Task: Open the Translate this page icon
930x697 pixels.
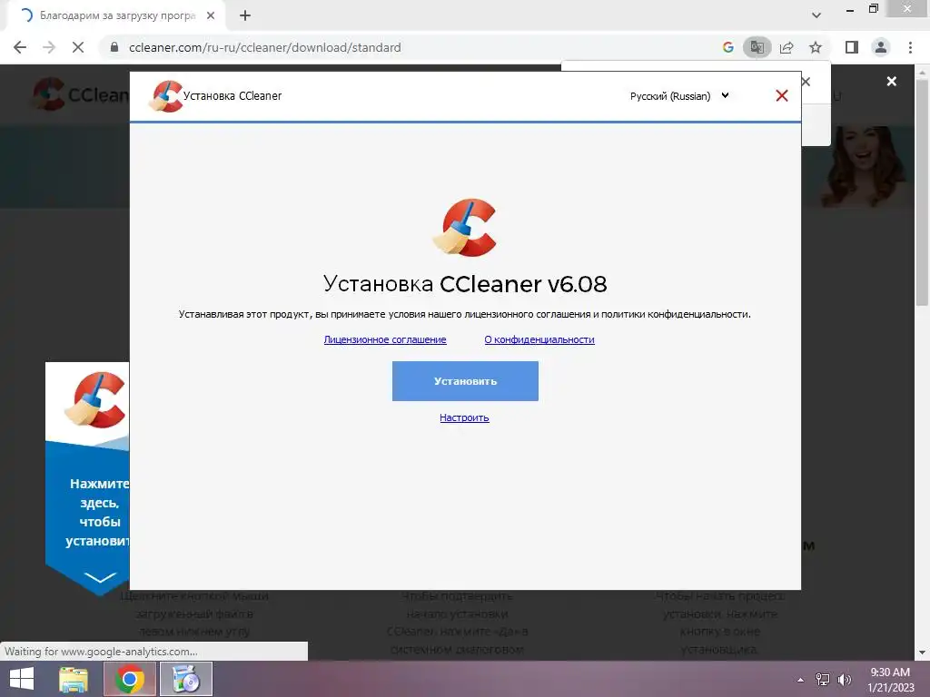Action: 757,47
